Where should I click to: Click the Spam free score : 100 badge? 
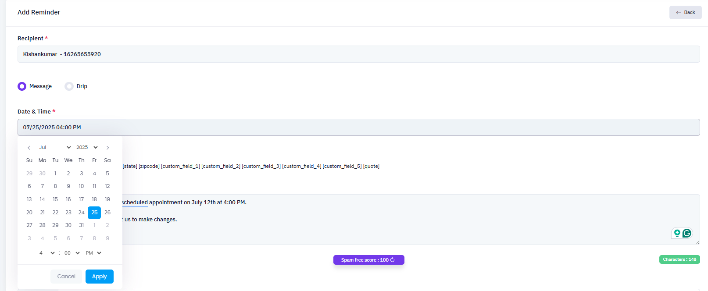coord(368,260)
